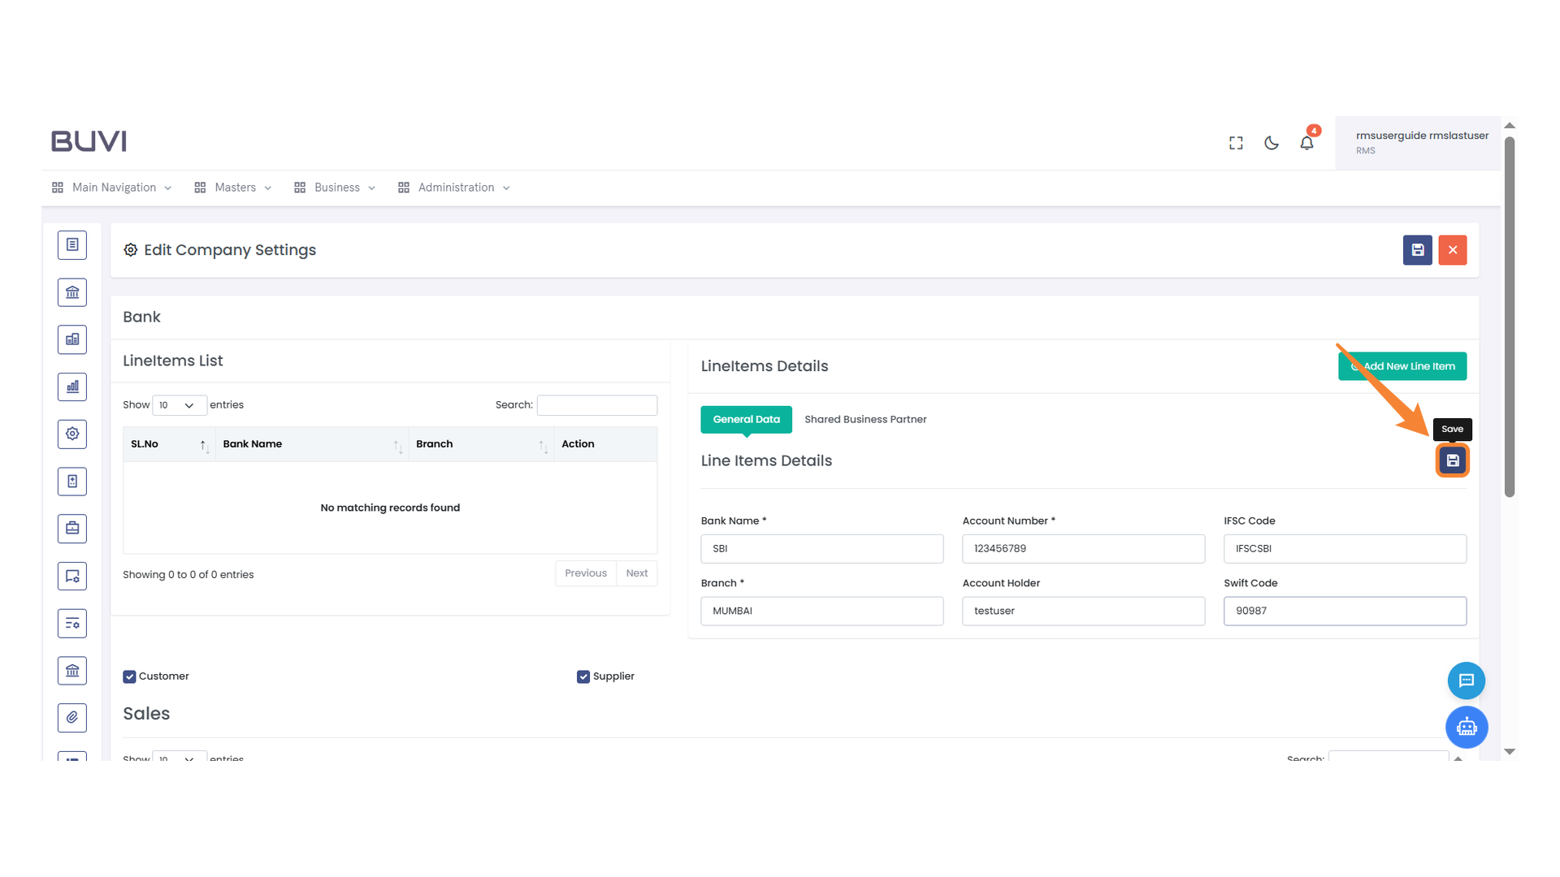Open notifications bell icon
1560x877 pixels.
[1306, 143]
